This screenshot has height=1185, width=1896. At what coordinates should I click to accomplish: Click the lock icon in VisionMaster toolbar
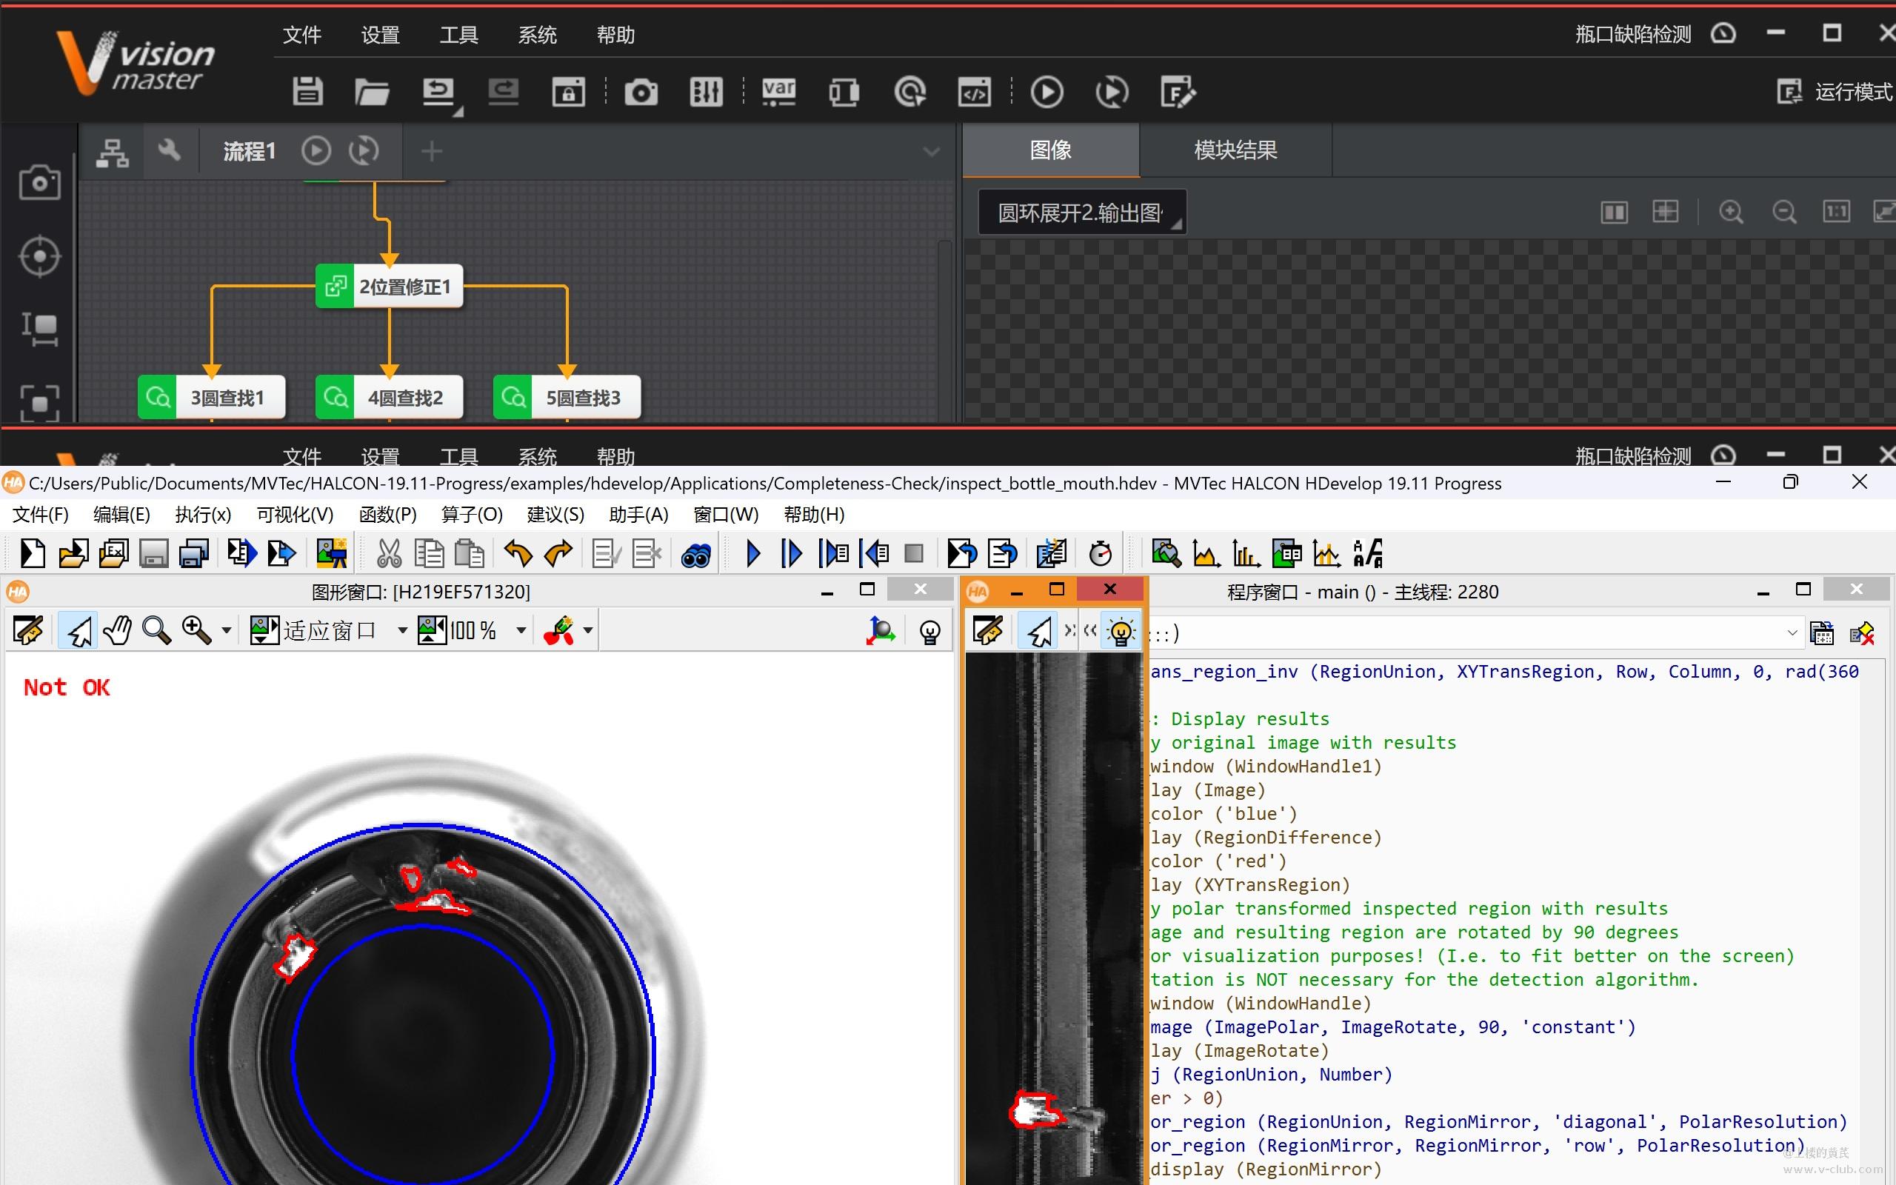pyautogui.click(x=568, y=92)
